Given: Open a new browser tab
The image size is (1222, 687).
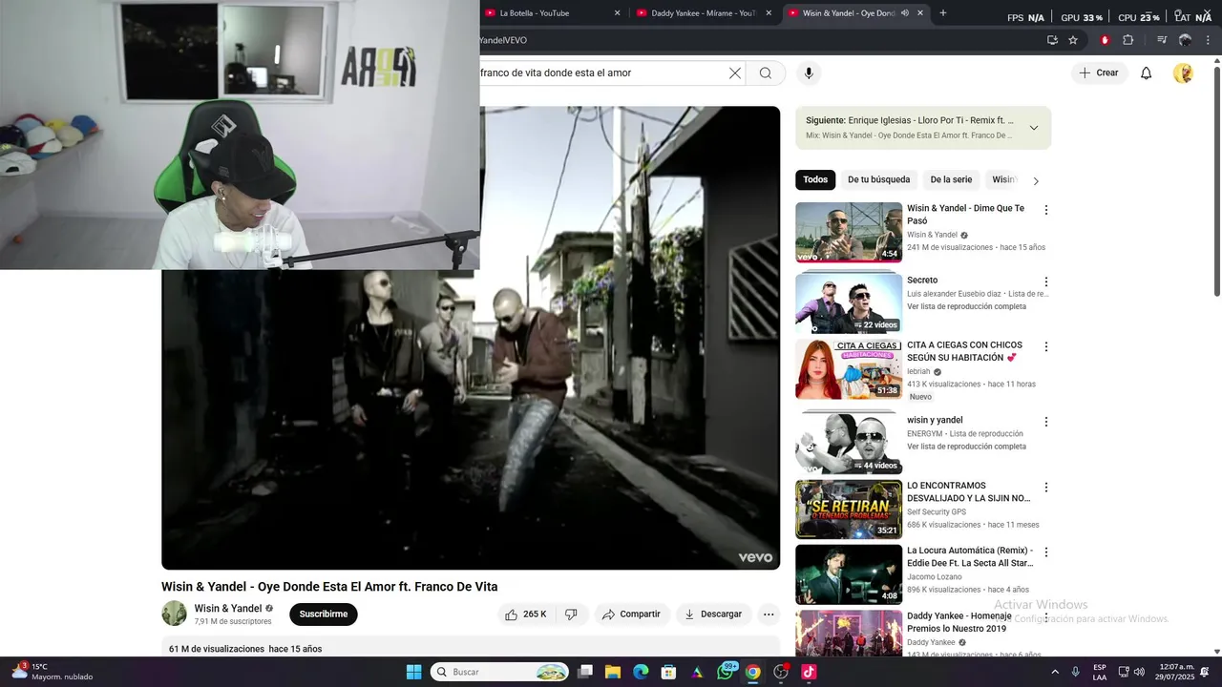Looking at the screenshot, I should [x=943, y=12].
